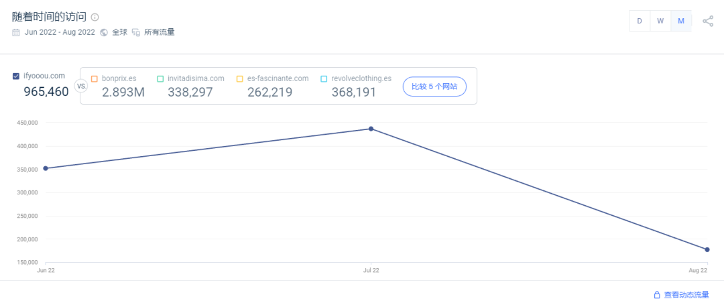Image resolution: width=724 pixels, height=307 pixels.
Task: Select monthly (M) granularity
Action: pyautogui.click(x=681, y=21)
